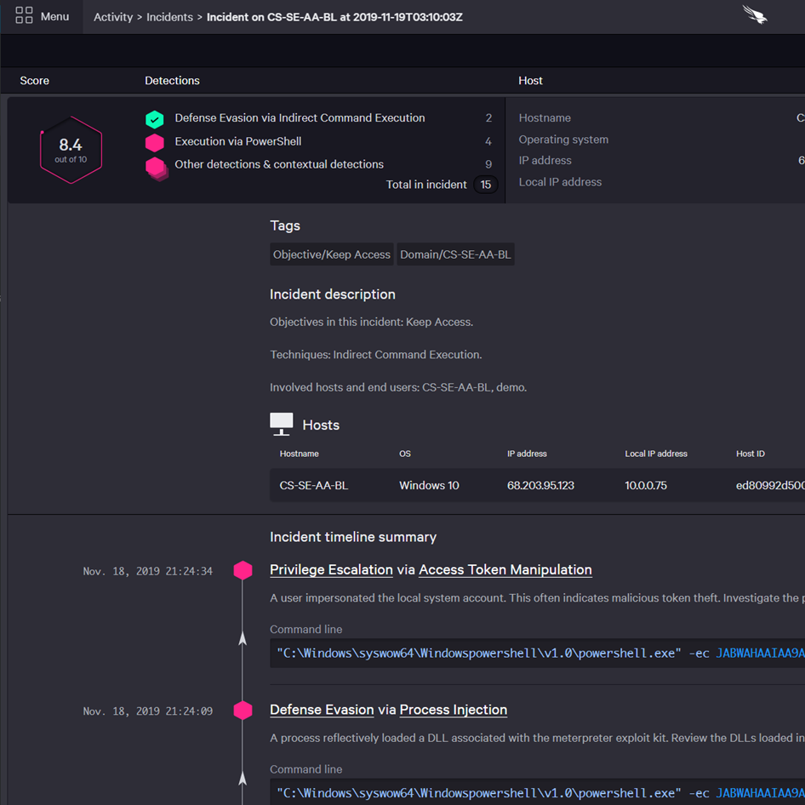The height and width of the screenshot is (805, 805).
Task: Click the stacked hexagons for Other detections
Action: pyautogui.click(x=156, y=166)
